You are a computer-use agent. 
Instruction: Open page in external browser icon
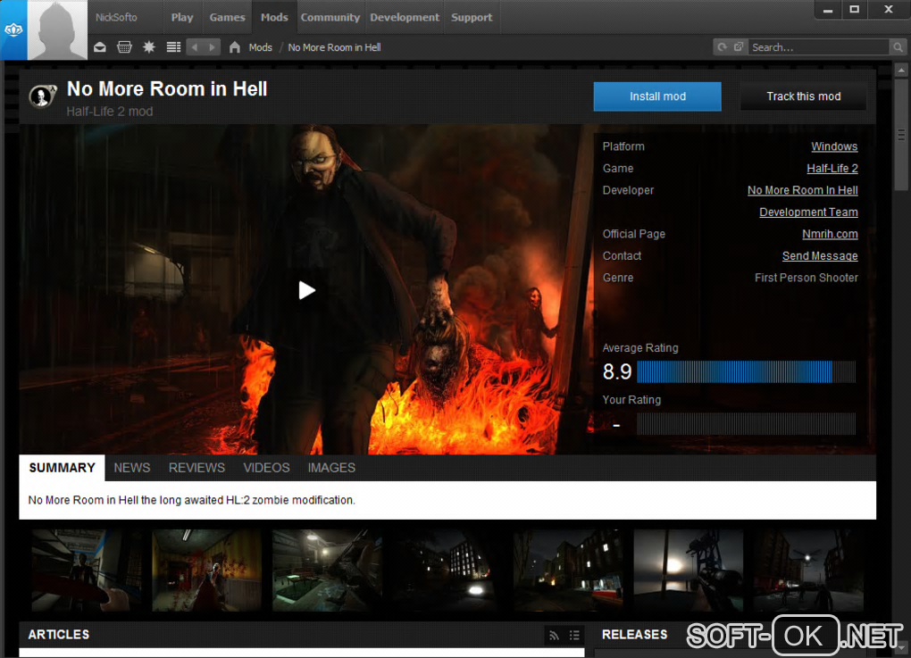tap(738, 47)
